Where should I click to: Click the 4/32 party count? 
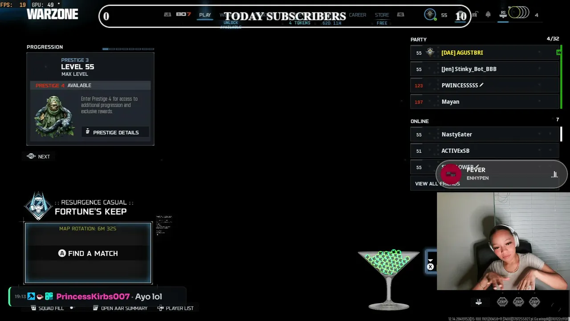pyautogui.click(x=553, y=39)
